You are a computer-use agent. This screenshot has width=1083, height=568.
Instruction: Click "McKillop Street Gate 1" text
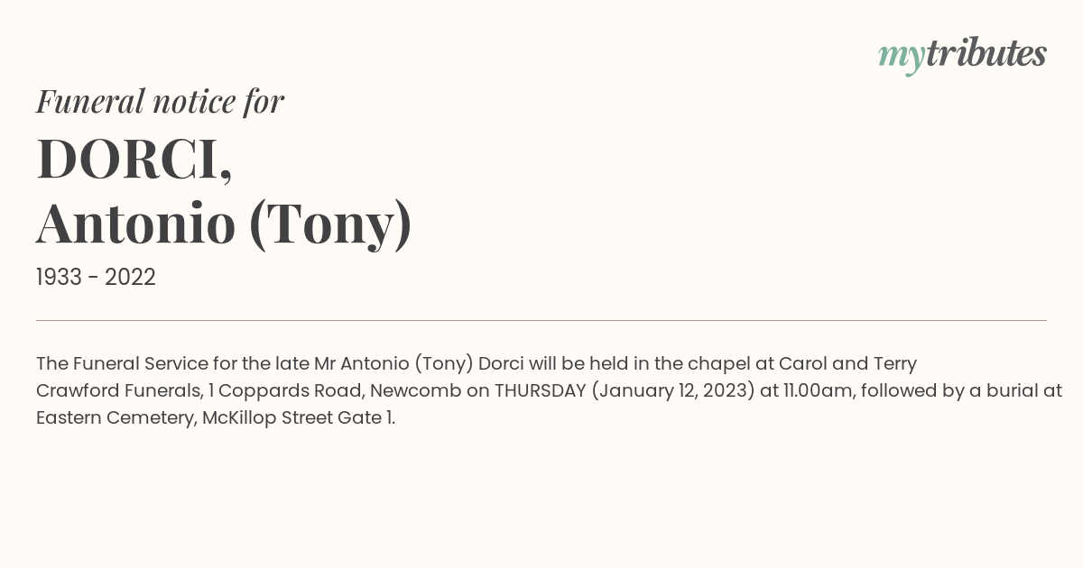click(x=297, y=418)
